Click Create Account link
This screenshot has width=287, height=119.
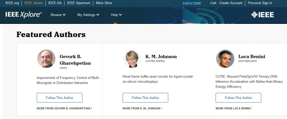coord(231,3)
